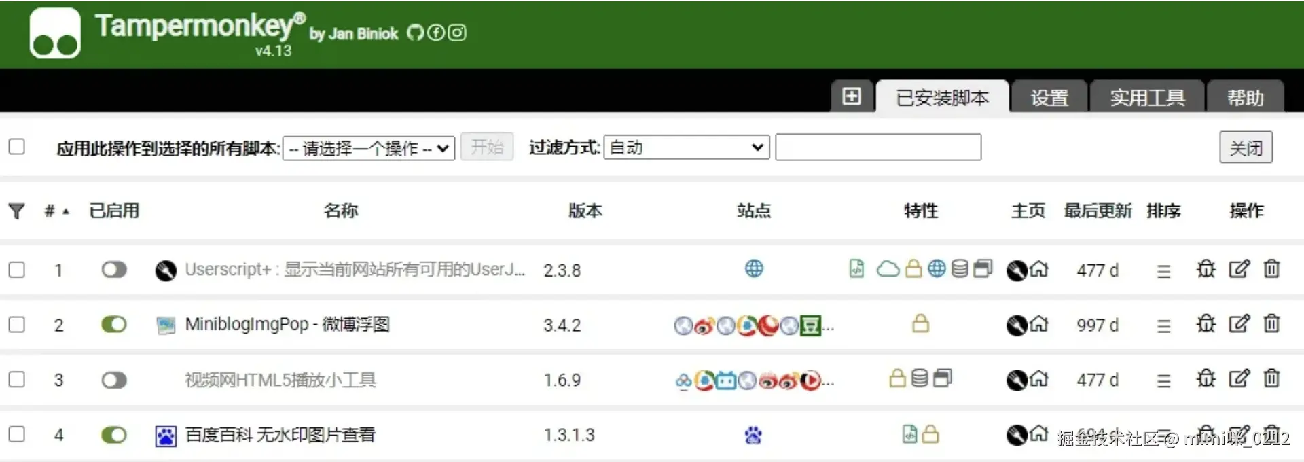Open 百度百科 homepage house icon
This screenshot has height=462, width=1304.
pyautogui.click(x=1039, y=433)
